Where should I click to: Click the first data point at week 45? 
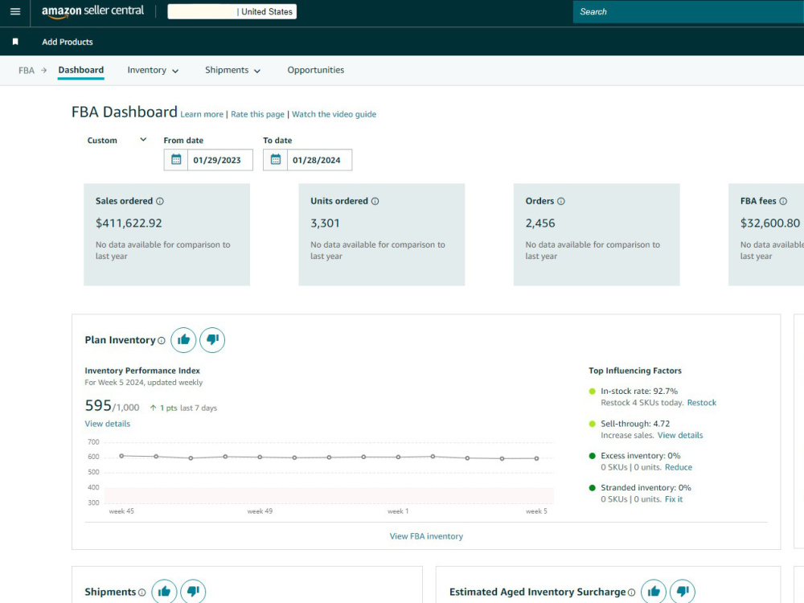121,455
